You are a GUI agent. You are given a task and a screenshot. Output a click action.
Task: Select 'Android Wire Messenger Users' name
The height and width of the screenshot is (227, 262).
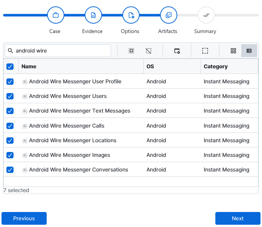[68, 96]
